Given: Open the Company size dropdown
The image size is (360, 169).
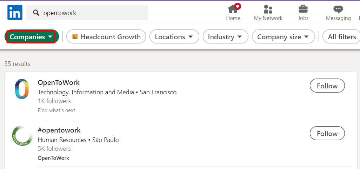Looking at the screenshot, I should click(x=283, y=37).
